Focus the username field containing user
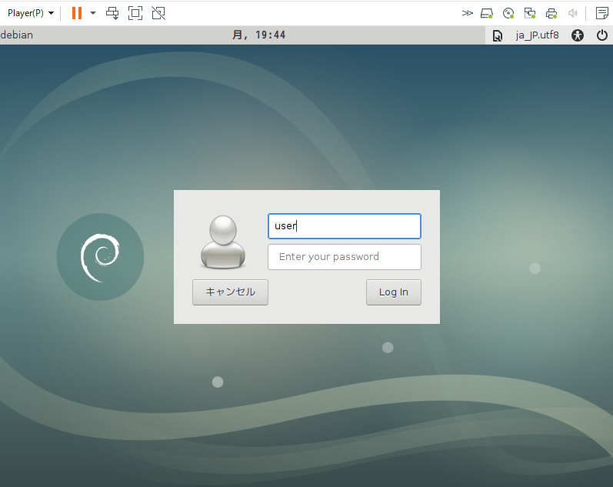613x487 pixels. (x=345, y=226)
